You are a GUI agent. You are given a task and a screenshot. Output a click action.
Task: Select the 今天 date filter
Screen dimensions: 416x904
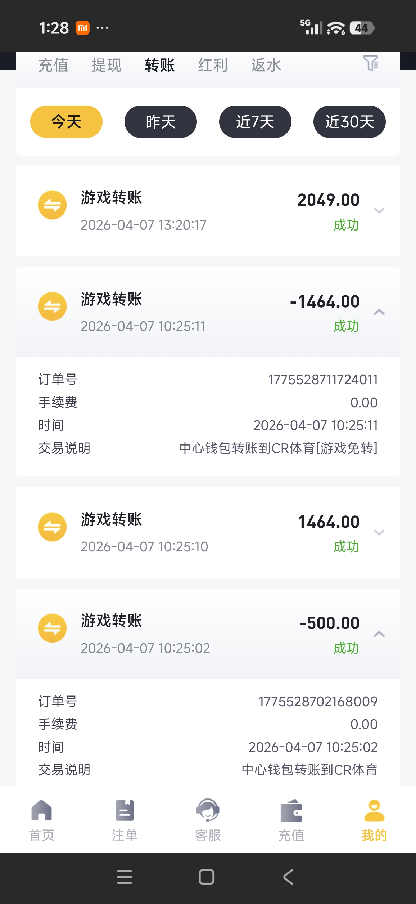(66, 122)
